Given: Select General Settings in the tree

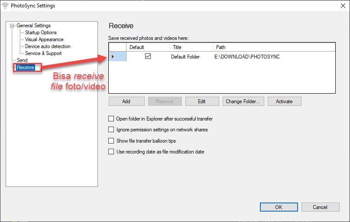Looking at the screenshot, I should coord(33,26).
